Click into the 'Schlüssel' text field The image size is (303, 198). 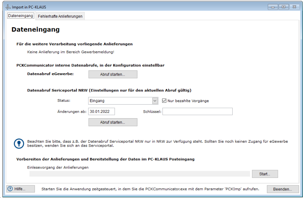[x=197, y=111]
